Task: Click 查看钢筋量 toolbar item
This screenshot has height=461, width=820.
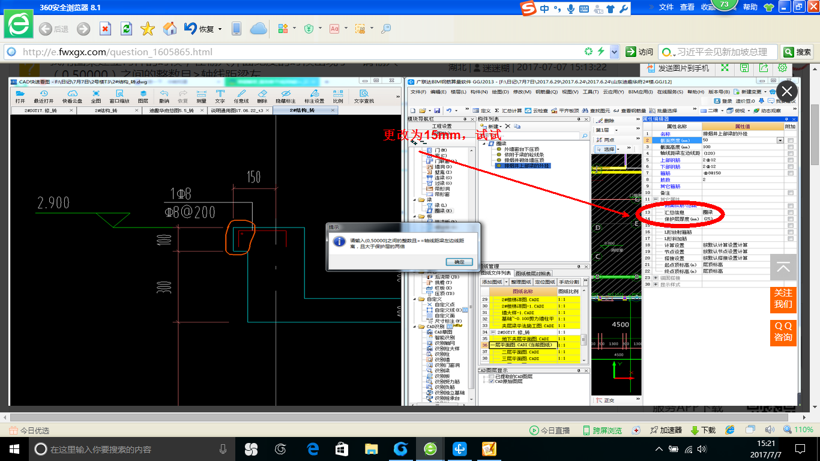Action: (x=630, y=110)
